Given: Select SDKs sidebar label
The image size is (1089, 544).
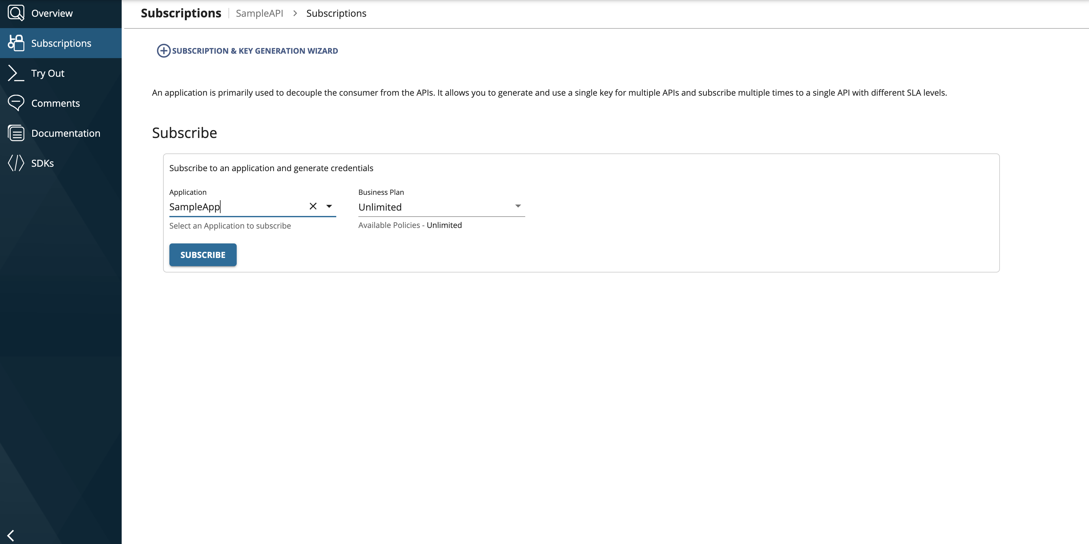Looking at the screenshot, I should pos(42,163).
